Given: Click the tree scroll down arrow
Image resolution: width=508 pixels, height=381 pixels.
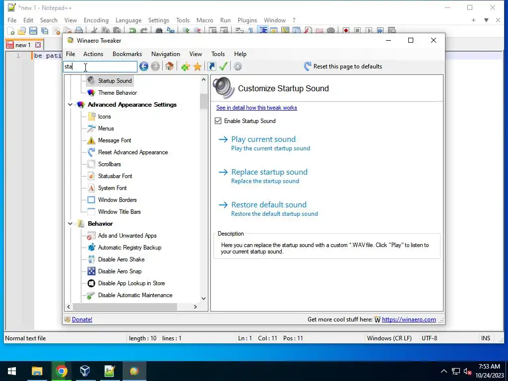Looking at the screenshot, I should point(203,298).
